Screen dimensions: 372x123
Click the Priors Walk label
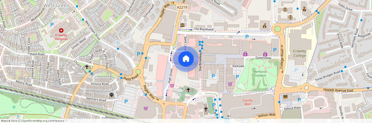[340, 41]
